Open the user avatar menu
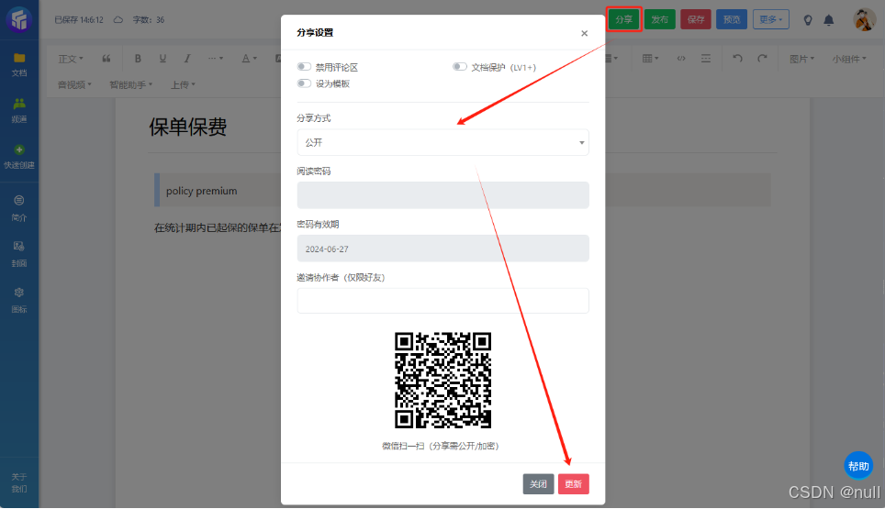Viewport: 885px width, 509px height. 864,20
